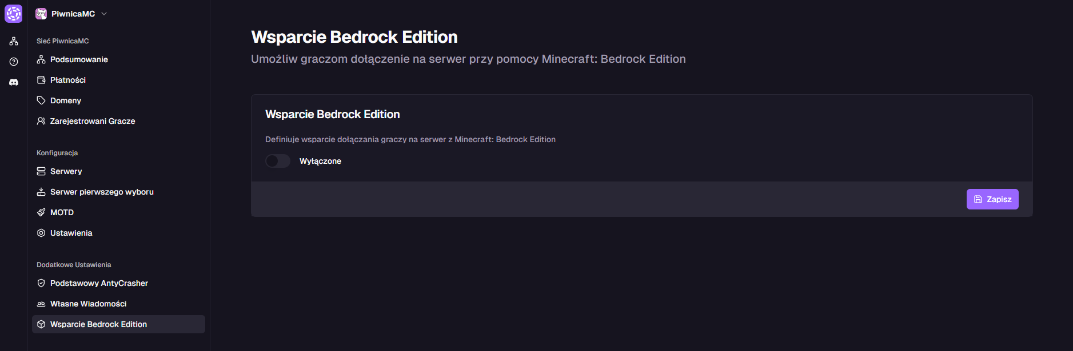Open Domeny menu item
Viewport: 1073px width, 351px height.
(x=118, y=100)
